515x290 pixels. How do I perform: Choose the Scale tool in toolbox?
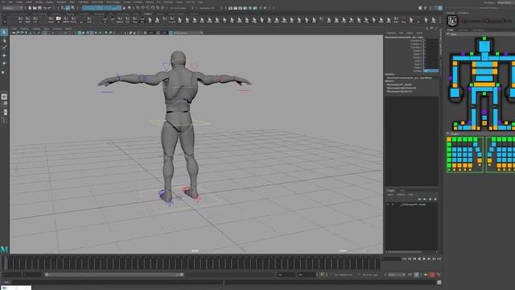(x=4, y=72)
